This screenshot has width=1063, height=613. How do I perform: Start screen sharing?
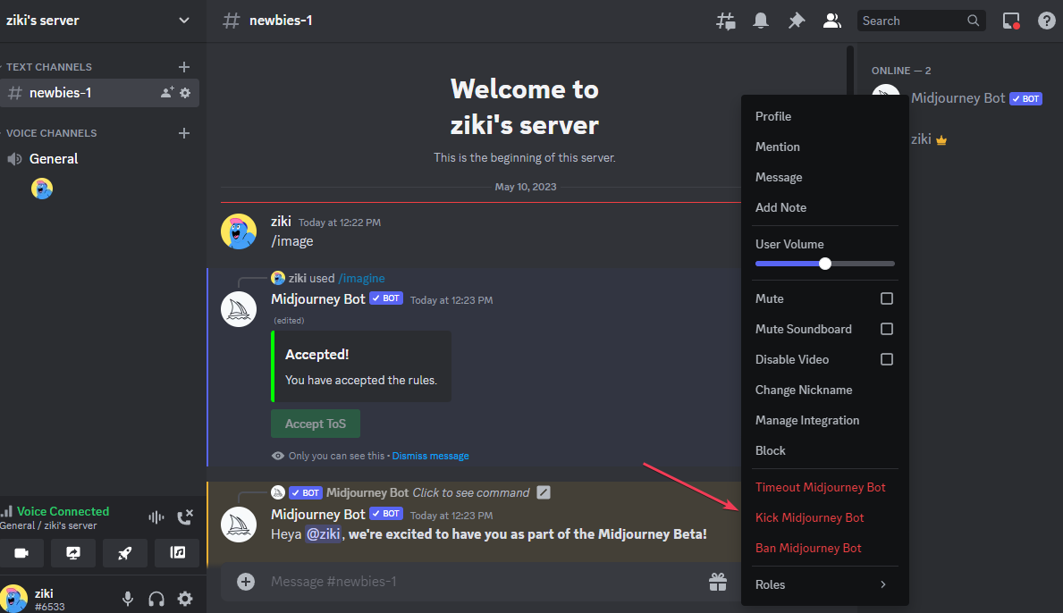coord(72,553)
